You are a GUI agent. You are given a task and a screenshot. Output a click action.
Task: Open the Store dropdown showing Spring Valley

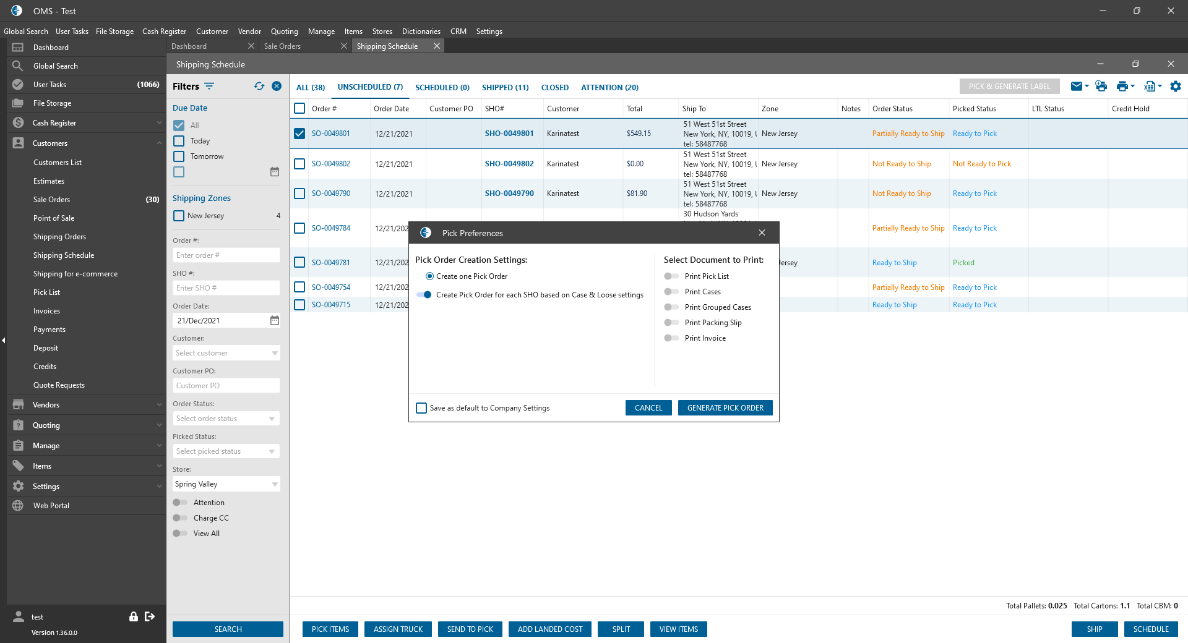click(226, 484)
